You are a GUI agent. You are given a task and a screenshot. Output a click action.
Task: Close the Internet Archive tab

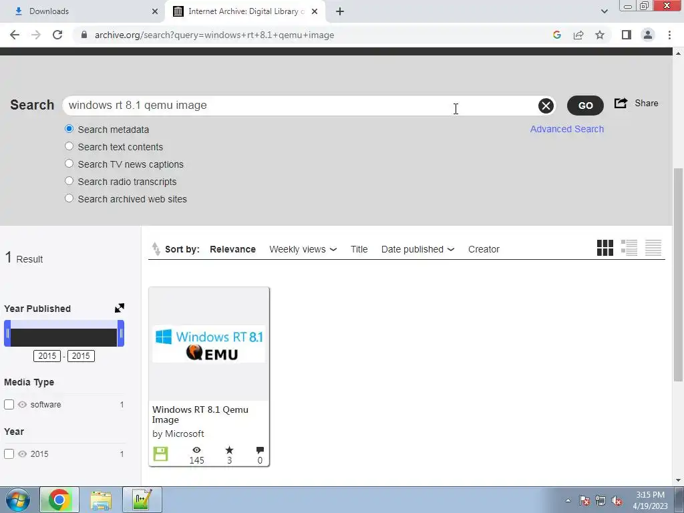point(315,11)
